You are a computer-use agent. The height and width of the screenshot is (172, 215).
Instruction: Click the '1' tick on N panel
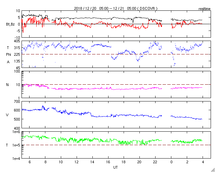pyautogui.click(x=19, y=98)
